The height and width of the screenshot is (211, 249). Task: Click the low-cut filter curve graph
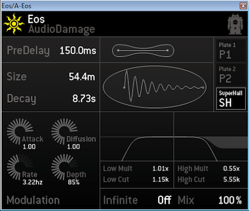tap(137, 137)
